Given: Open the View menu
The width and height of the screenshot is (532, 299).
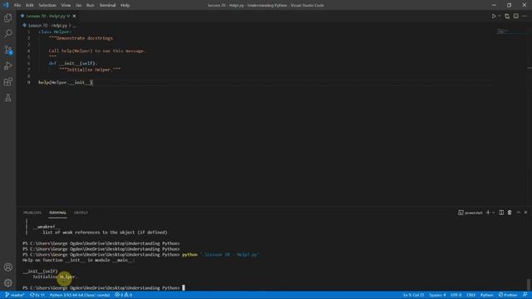Looking at the screenshot, I should 66,5.
